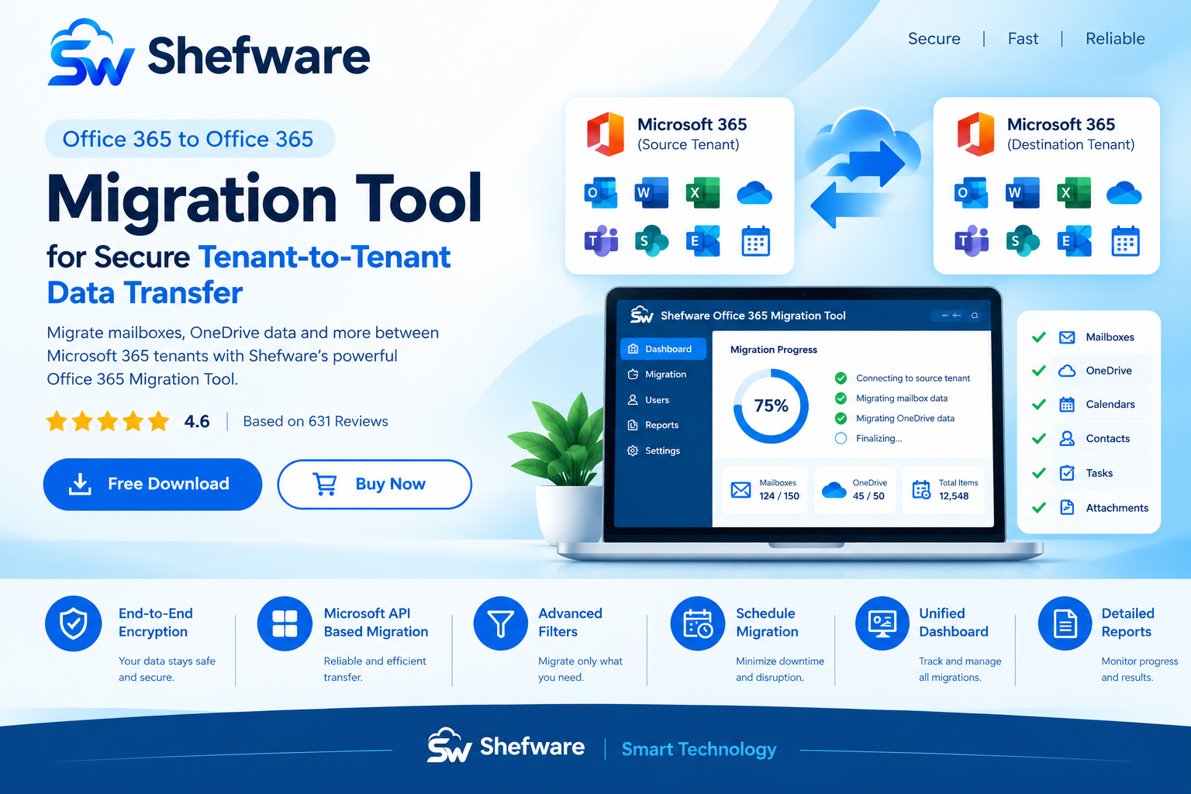
Task: Click the Secure label at top right
Action: pos(934,39)
